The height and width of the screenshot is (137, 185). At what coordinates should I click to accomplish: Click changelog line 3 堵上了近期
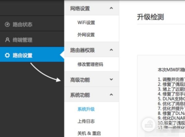point(171,89)
